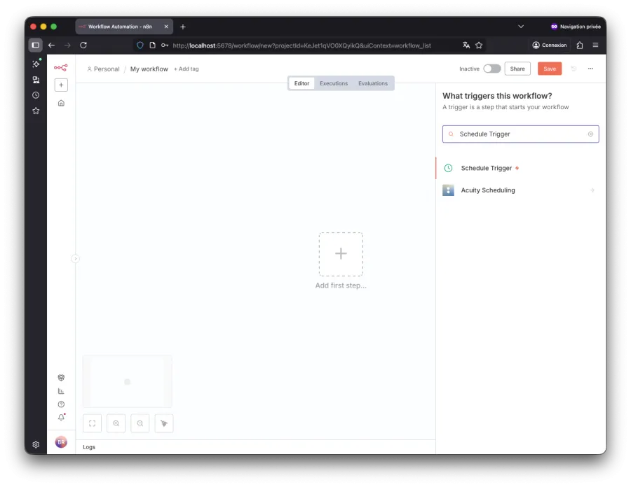This screenshot has width=631, height=487.
Task: Click the Personal breadcrumb link
Action: point(104,69)
